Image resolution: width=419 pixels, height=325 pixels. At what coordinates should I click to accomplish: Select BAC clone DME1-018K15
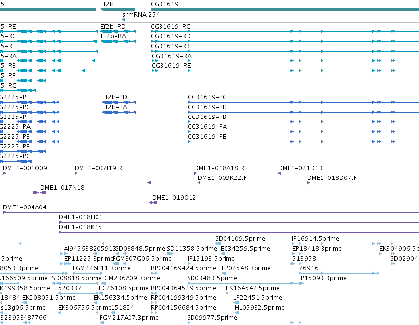point(80,227)
